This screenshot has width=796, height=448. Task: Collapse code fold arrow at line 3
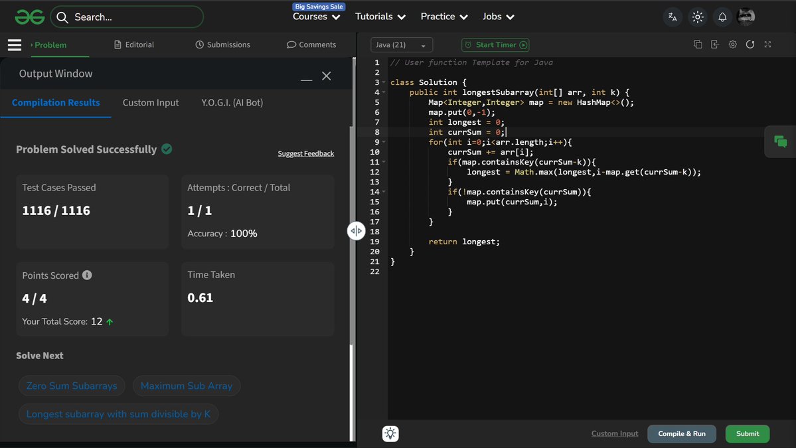[x=384, y=82]
